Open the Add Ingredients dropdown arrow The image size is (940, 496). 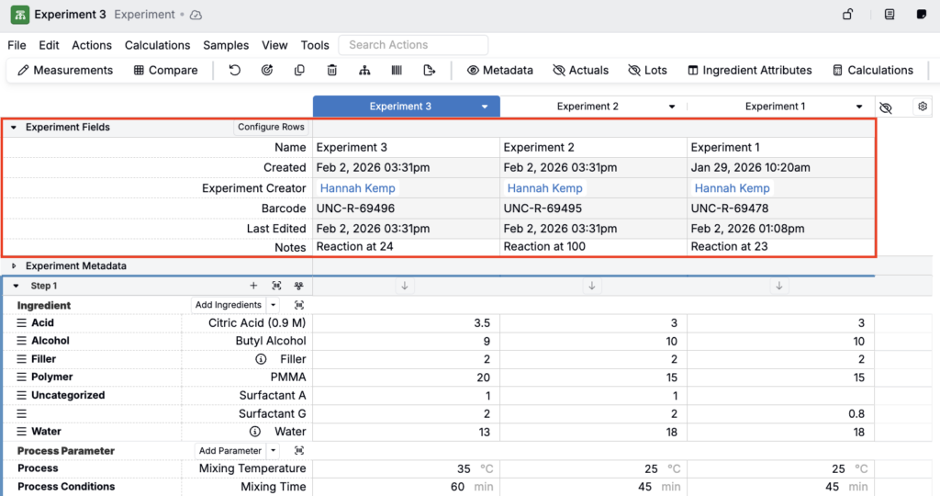(x=273, y=305)
